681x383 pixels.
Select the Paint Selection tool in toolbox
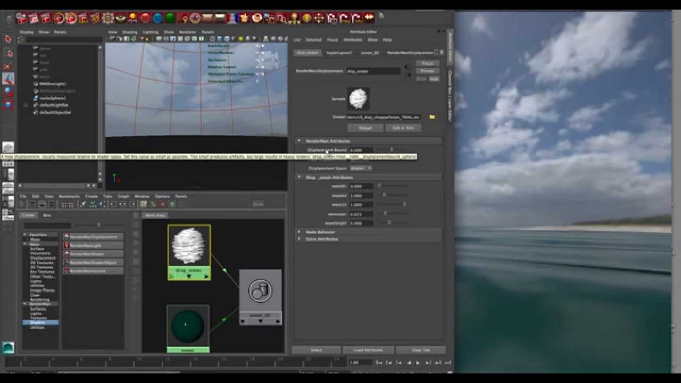pos(8,66)
